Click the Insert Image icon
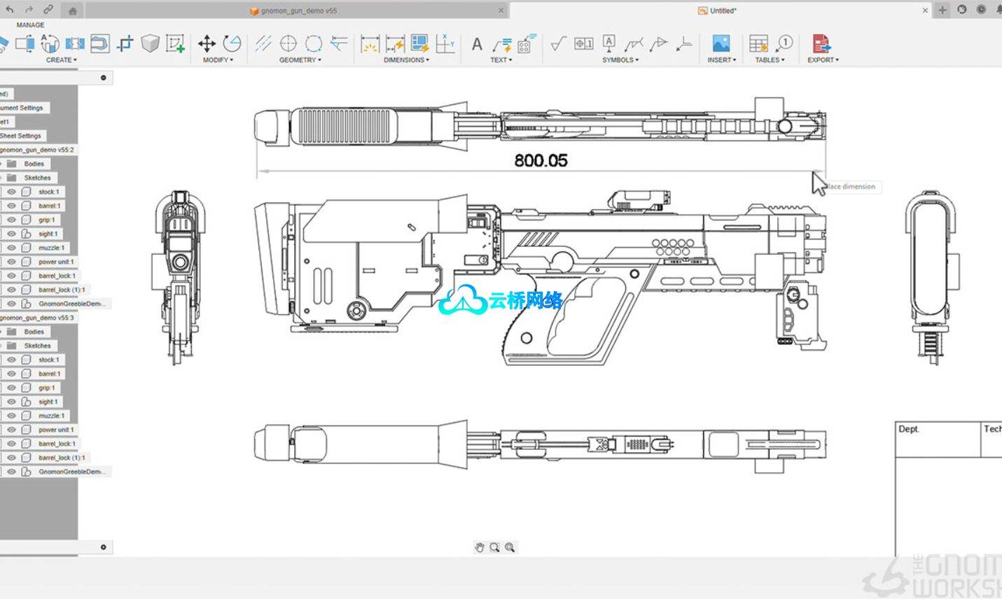This screenshot has width=1002, height=599. point(721,44)
